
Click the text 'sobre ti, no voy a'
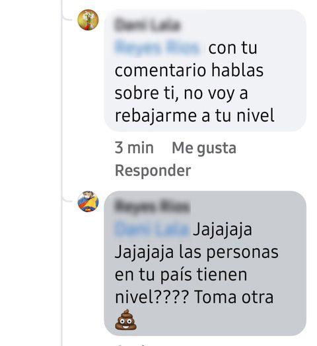coord(182,93)
